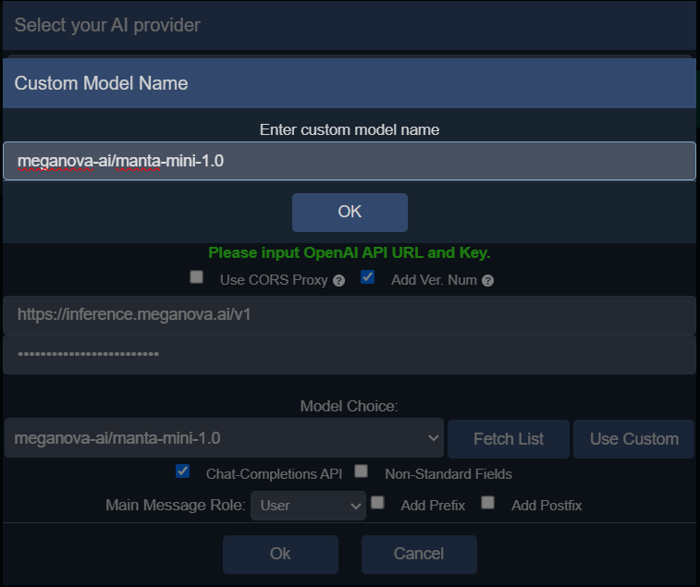The width and height of the screenshot is (700, 587).
Task: Click the API URL input field
Action: pos(350,315)
